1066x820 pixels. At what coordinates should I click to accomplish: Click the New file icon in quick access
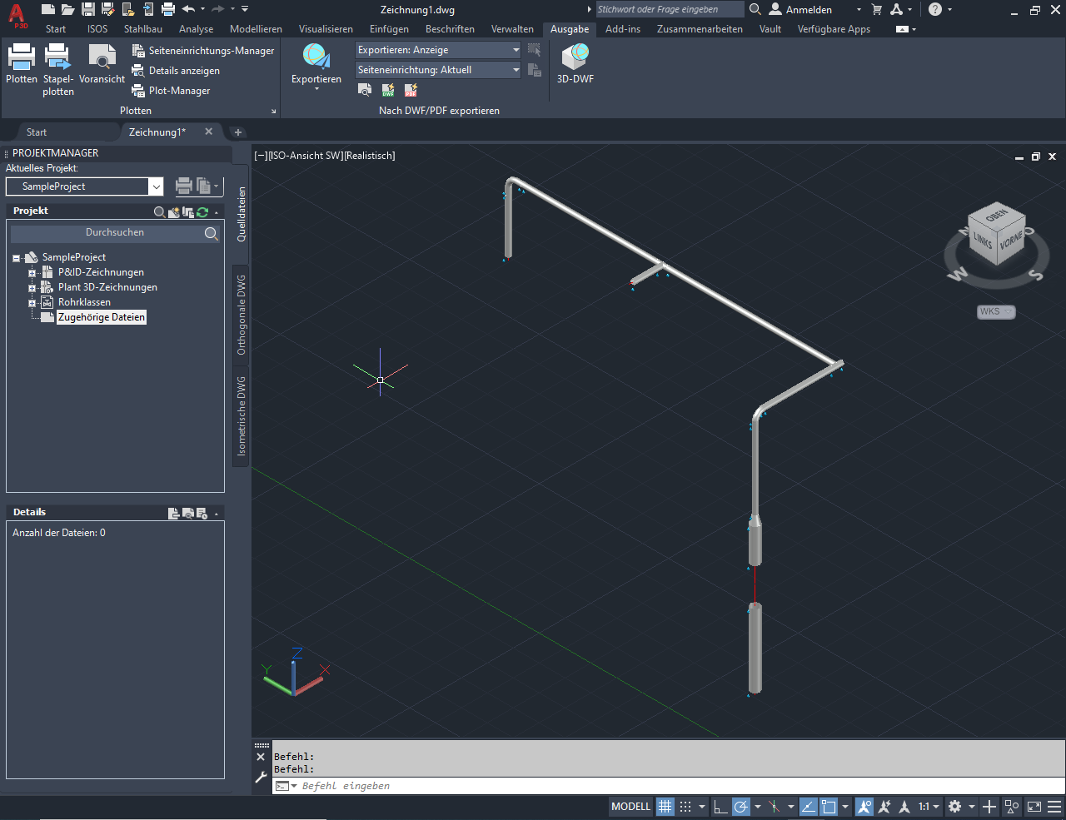pyautogui.click(x=48, y=9)
